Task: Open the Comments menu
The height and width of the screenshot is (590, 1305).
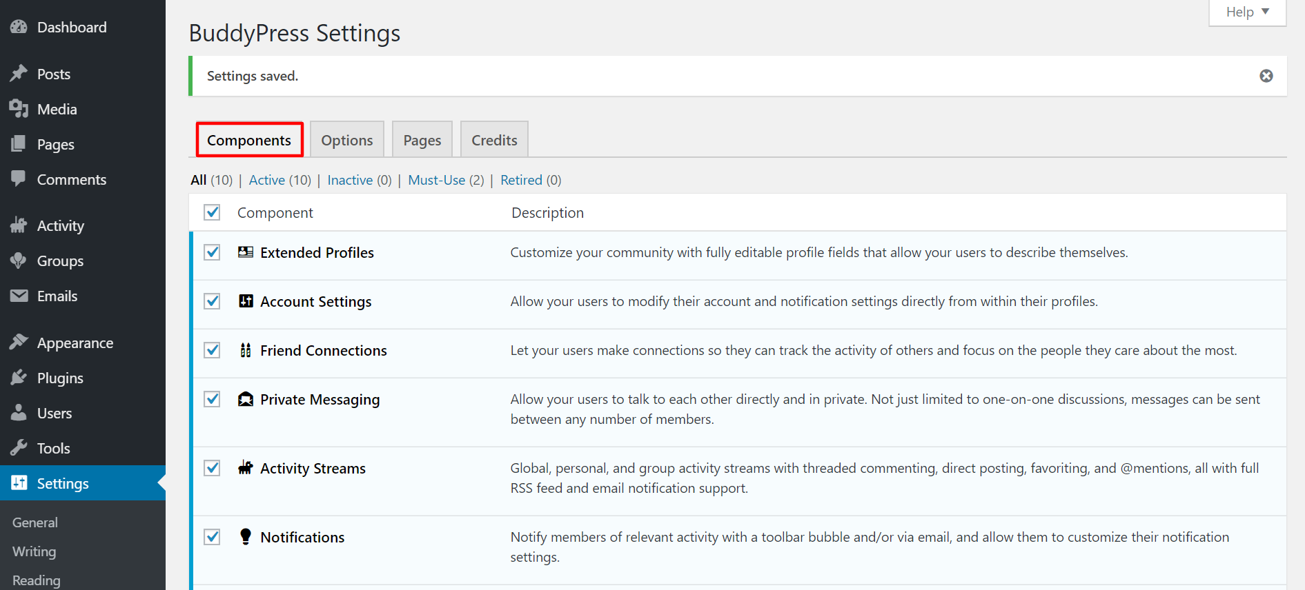Action: click(83, 179)
